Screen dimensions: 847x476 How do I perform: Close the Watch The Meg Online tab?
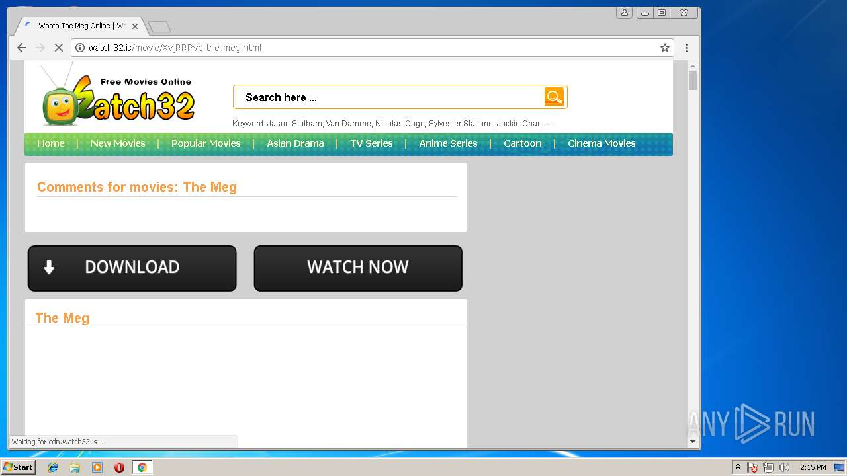coord(135,26)
